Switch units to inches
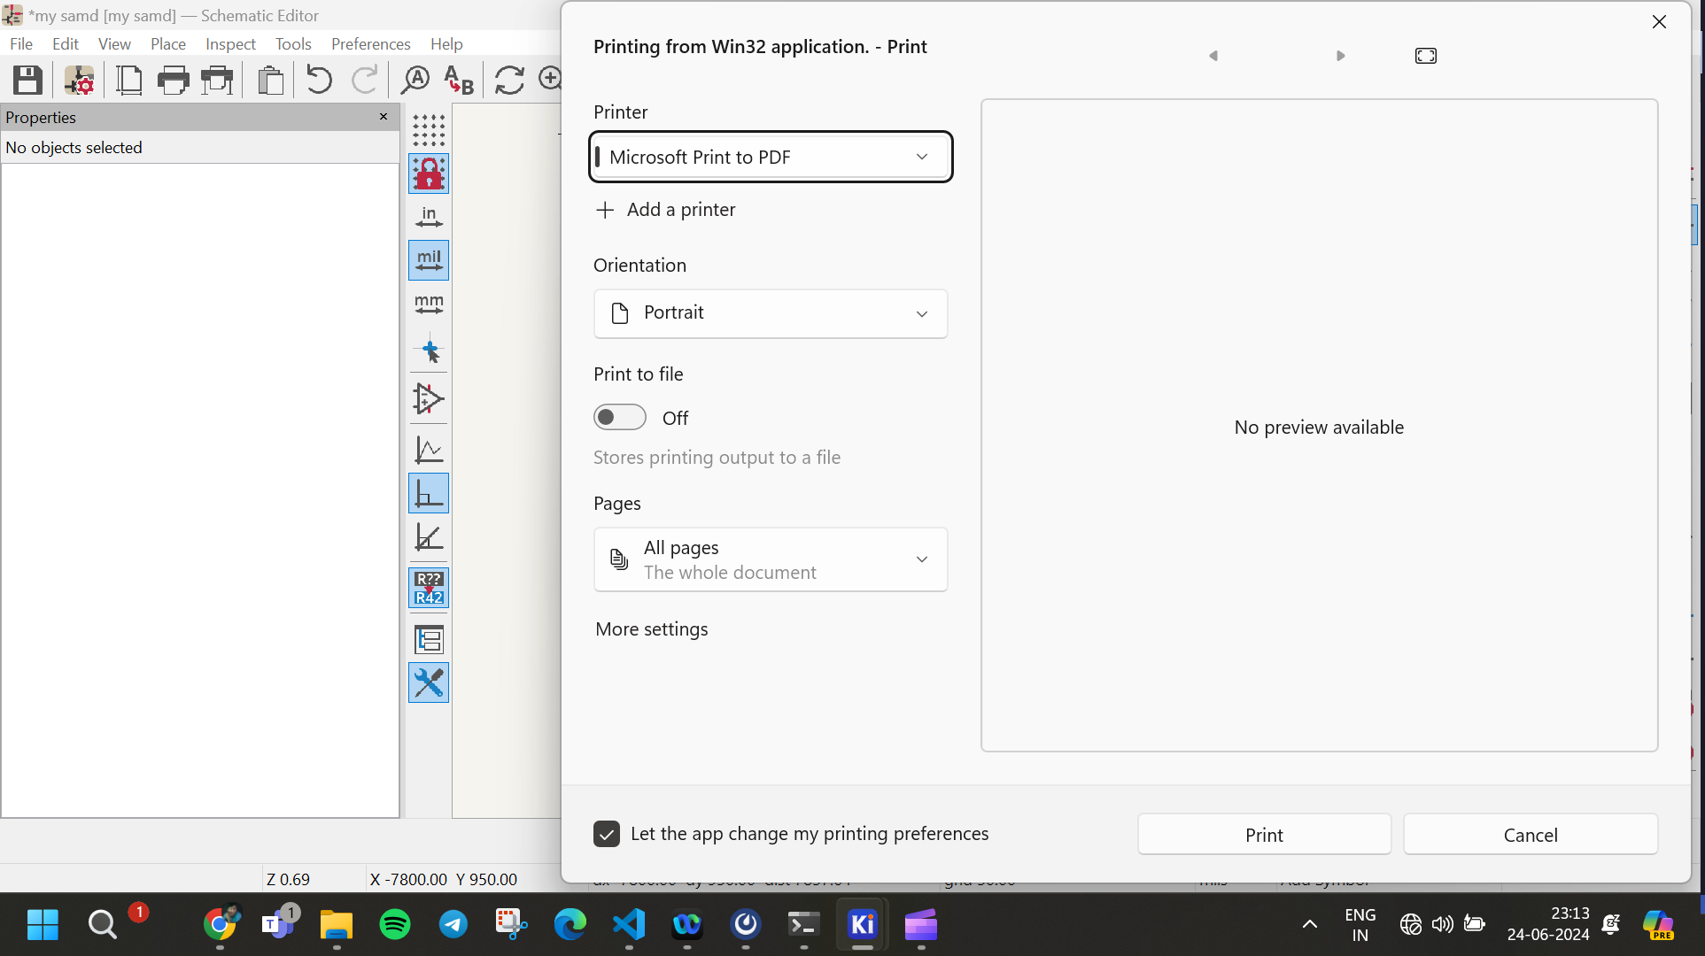This screenshot has height=956, width=1705. [429, 217]
